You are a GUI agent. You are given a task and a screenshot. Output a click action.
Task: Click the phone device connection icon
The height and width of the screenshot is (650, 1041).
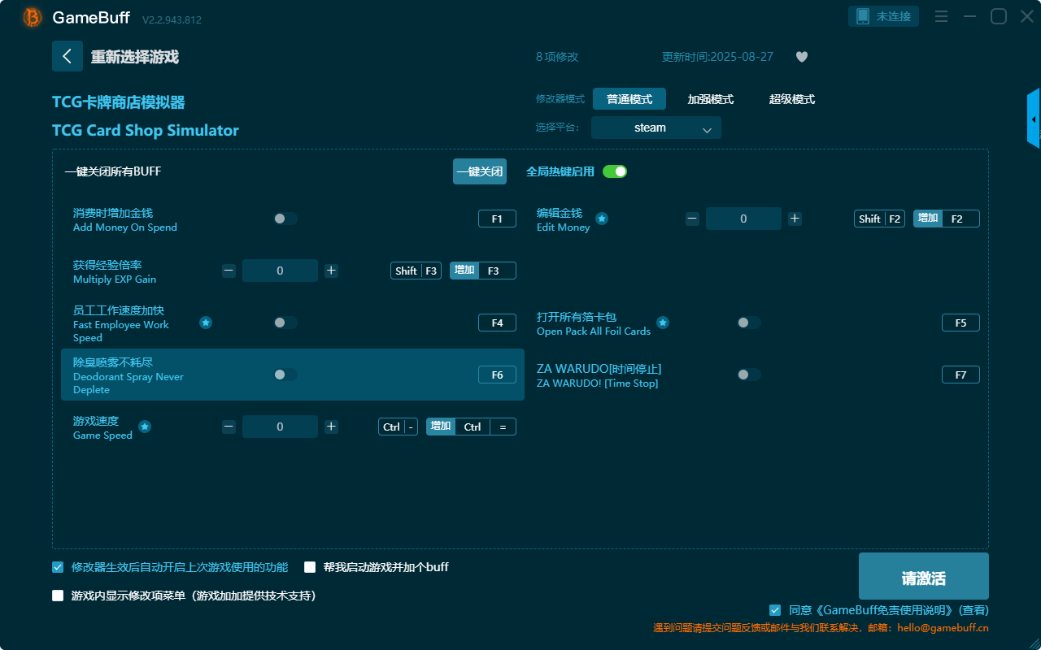(863, 16)
